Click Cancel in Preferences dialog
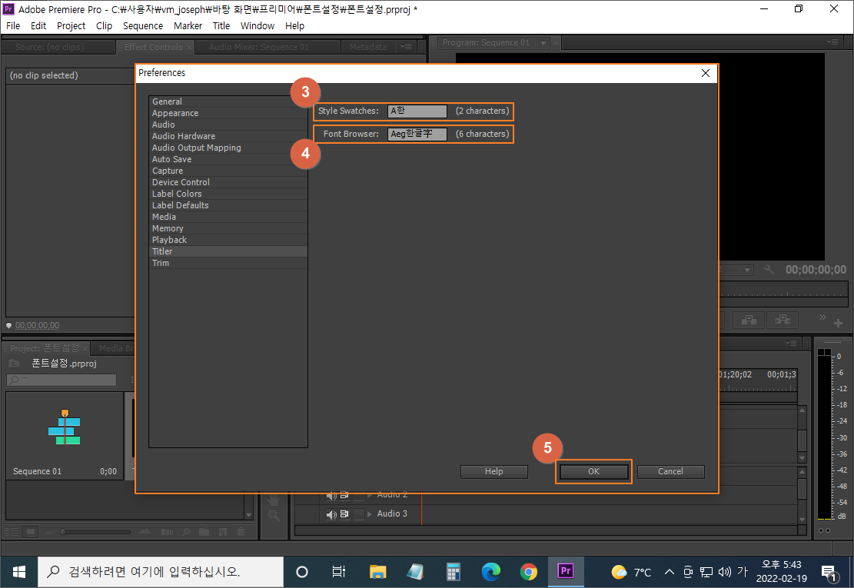854x588 pixels. tap(670, 471)
